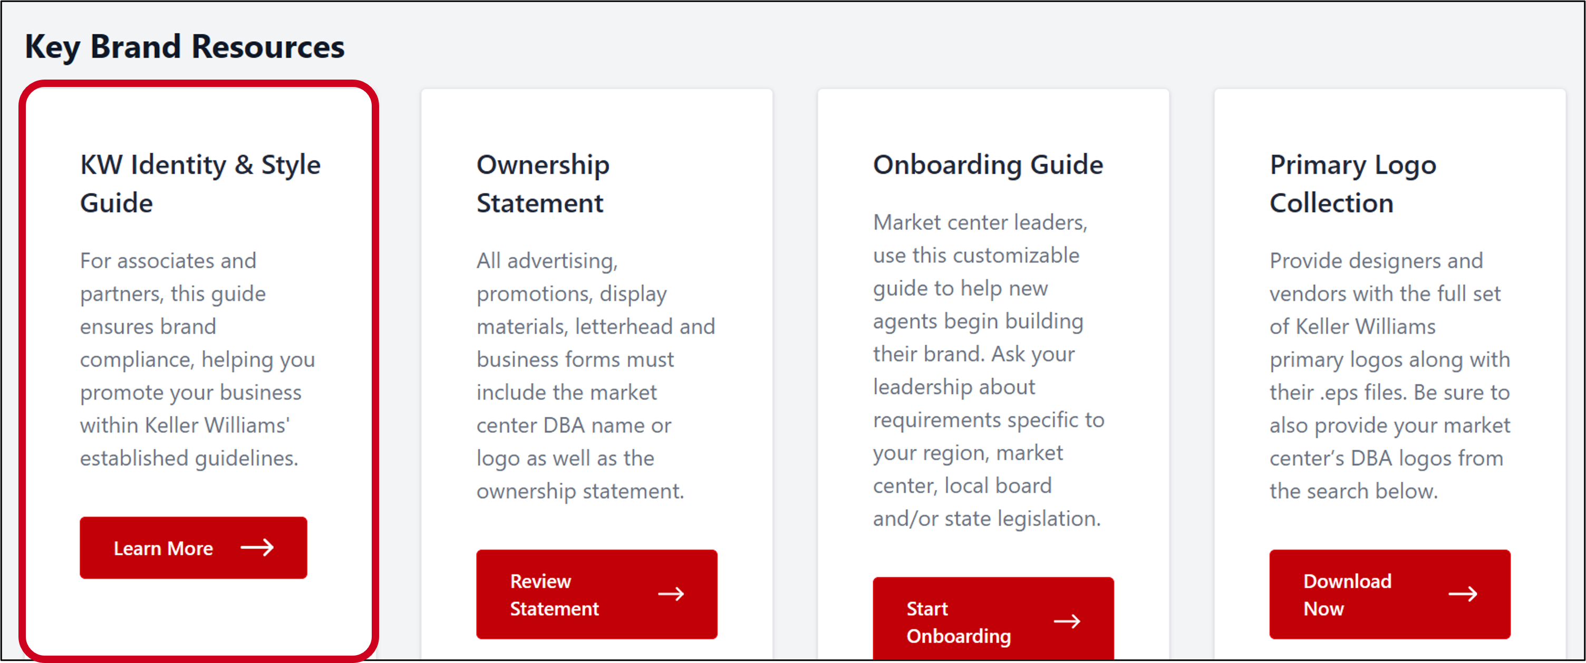1586x663 pixels.
Task: Click the arrow icon on Start Onboarding button
Action: (1066, 621)
